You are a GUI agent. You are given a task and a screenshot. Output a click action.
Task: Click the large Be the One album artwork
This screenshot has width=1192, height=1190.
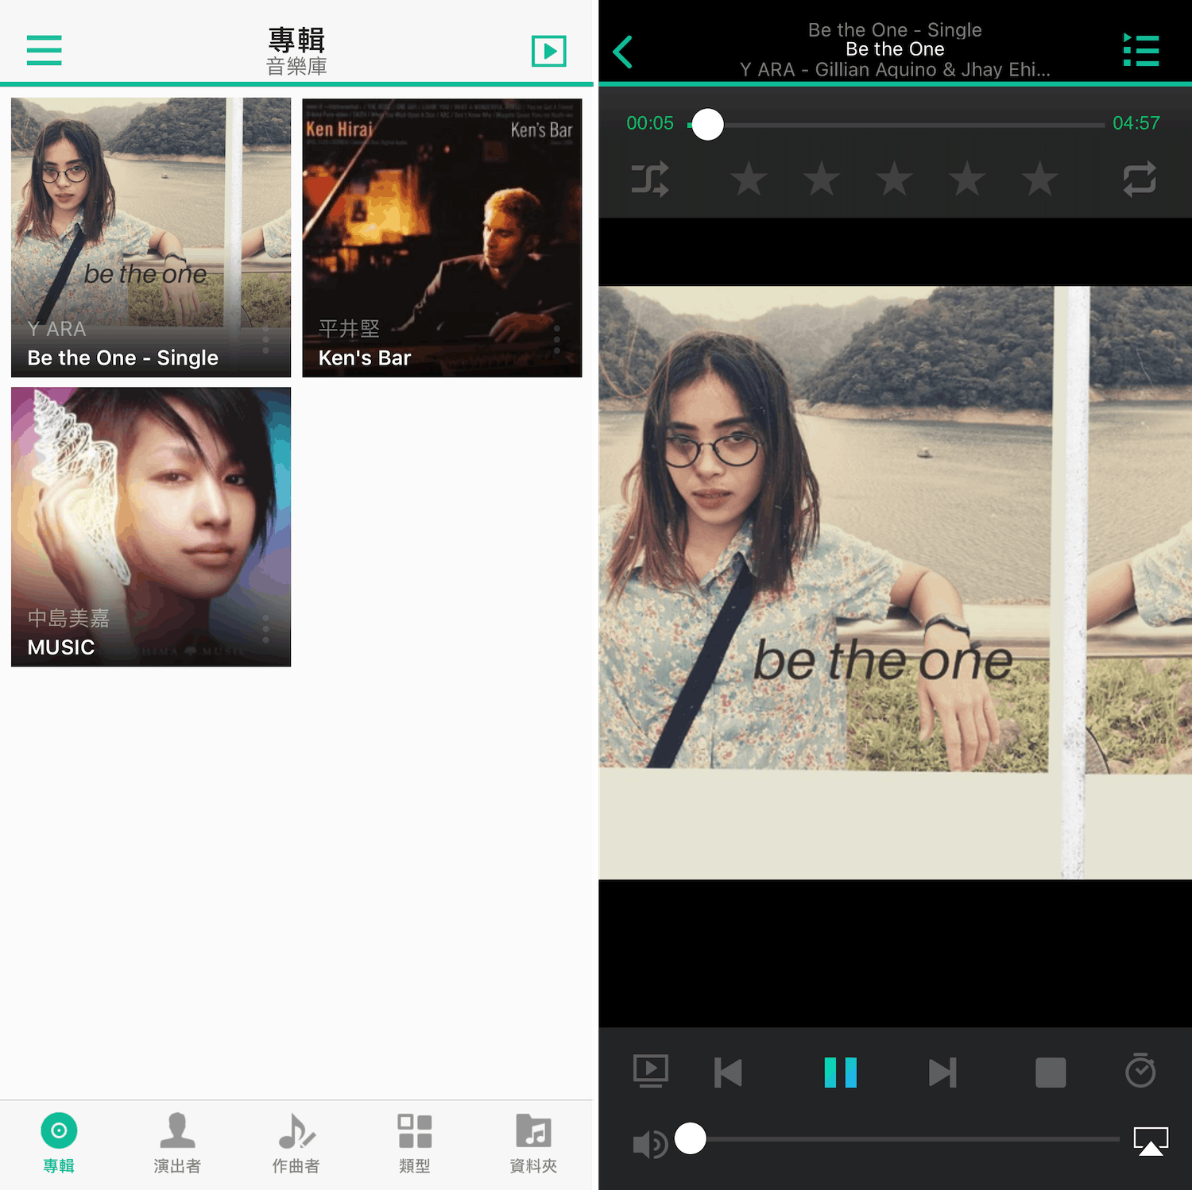(896, 582)
